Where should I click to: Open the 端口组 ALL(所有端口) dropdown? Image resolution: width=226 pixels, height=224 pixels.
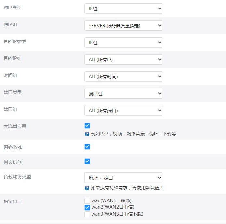point(123,111)
